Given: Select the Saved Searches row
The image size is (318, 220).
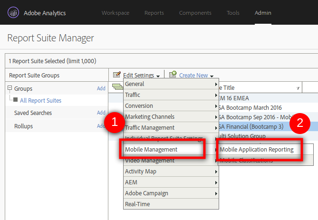Looking at the screenshot, I should pyautogui.click(x=57, y=113).
